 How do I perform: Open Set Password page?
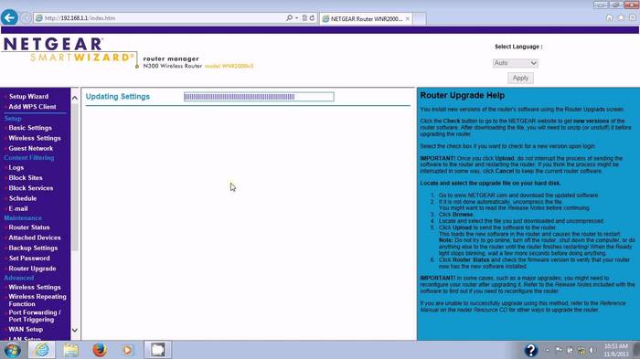(29, 258)
